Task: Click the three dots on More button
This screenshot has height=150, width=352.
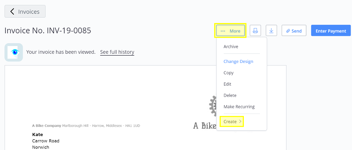Action: [223, 31]
